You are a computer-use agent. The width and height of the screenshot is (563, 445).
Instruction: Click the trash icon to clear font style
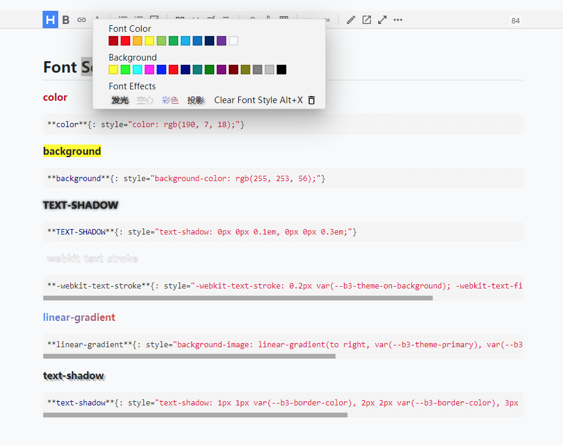click(x=312, y=100)
